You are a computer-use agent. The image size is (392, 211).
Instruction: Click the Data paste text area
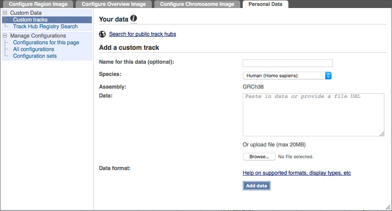coord(313,115)
